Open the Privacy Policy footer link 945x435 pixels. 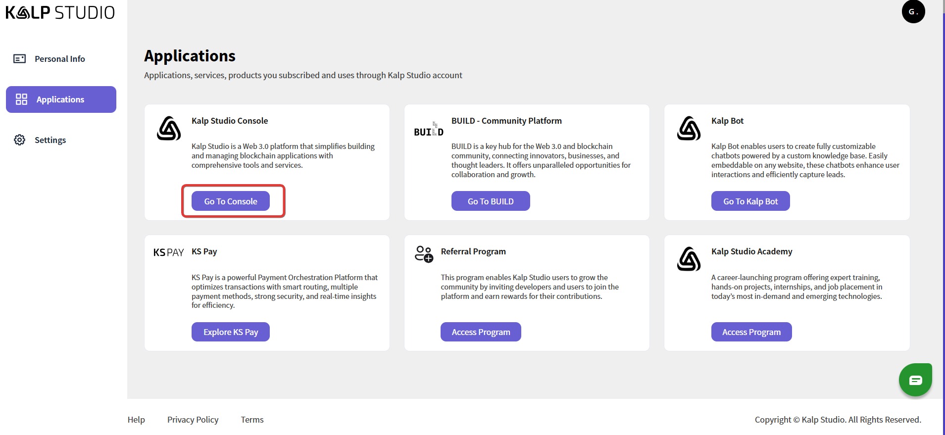pos(193,420)
